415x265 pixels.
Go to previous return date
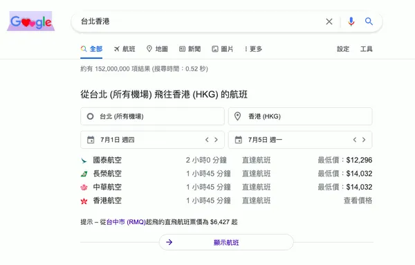(355, 140)
